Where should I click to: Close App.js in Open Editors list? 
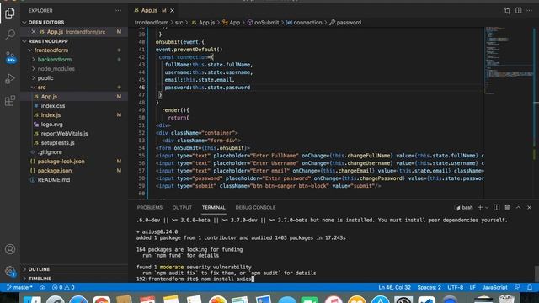point(34,32)
